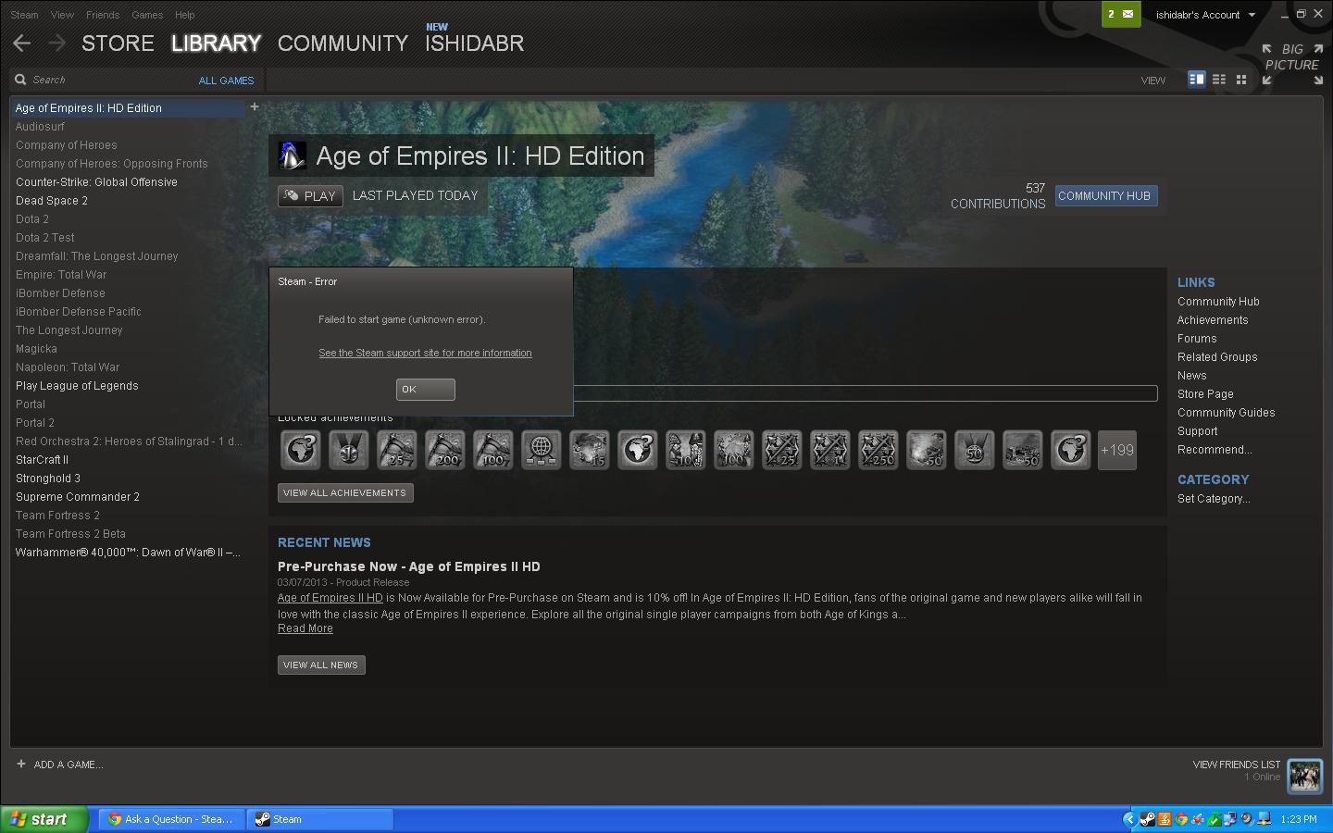Image resolution: width=1333 pixels, height=833 pixels.
Task: Switch library to list view
Action: [x=1219, y=80]
